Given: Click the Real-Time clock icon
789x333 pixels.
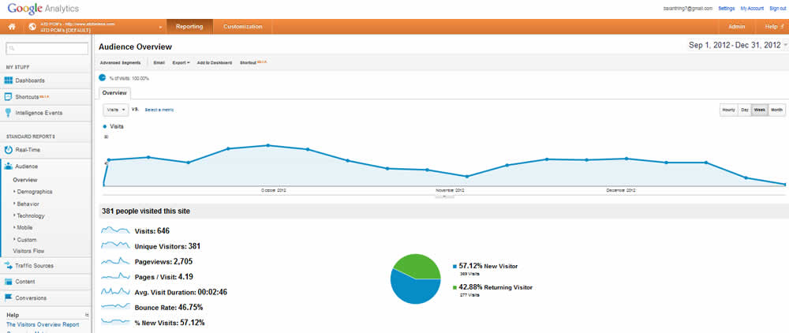Looking at the screenshot, I should 9,148.
